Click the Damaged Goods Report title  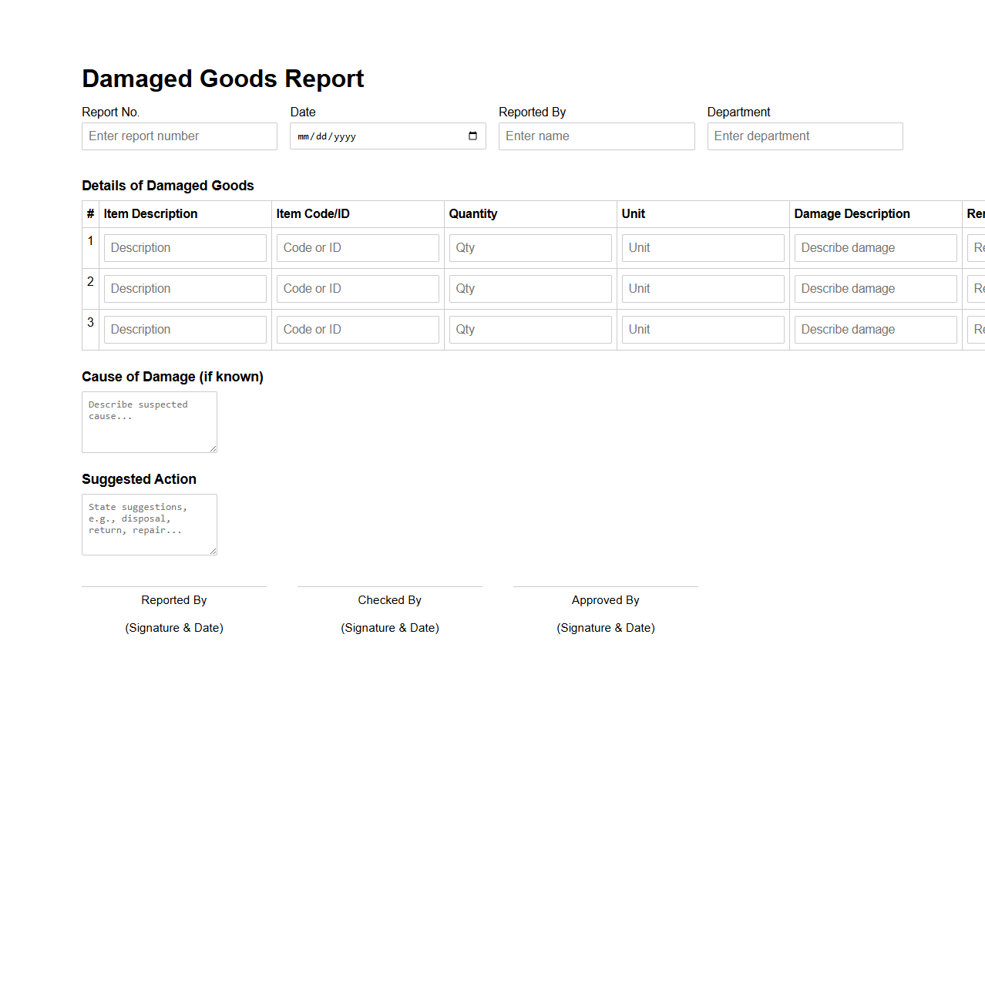[x=223, y=79]
